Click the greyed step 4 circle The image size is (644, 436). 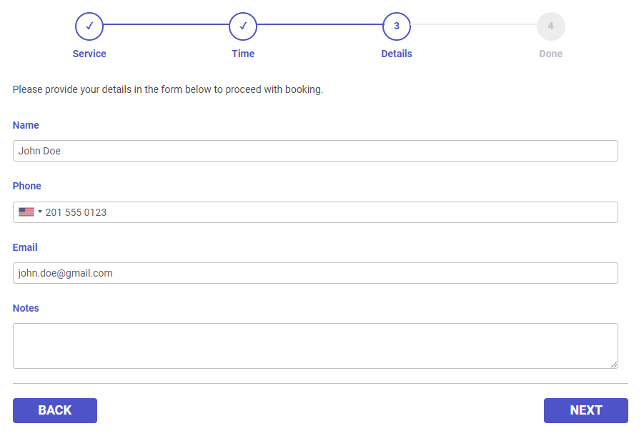[550, 26]
